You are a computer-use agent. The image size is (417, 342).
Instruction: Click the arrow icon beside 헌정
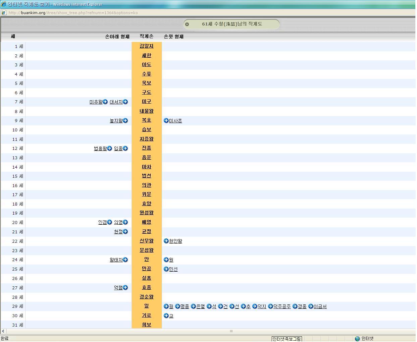pos(125,232)
